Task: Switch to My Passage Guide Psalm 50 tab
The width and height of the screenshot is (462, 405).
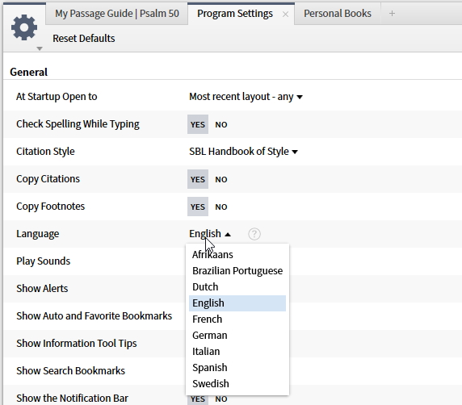Action: point(117,14)
